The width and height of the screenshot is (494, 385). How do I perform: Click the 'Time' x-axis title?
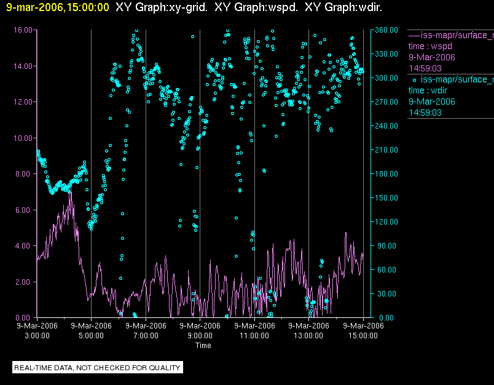[203, 346]
